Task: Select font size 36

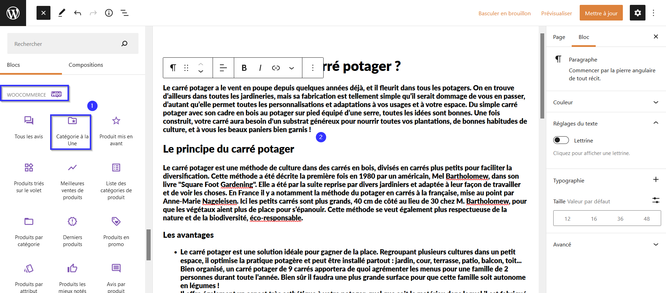Action: (x=620, y=219)
